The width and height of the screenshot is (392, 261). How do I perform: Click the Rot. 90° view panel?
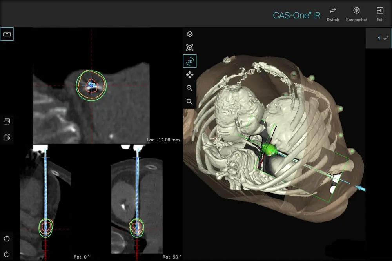(137, 203)
